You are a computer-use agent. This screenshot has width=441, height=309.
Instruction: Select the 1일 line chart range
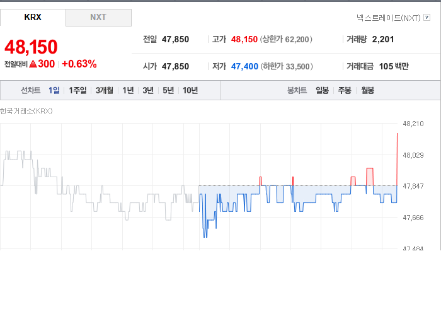pos(54,90)
